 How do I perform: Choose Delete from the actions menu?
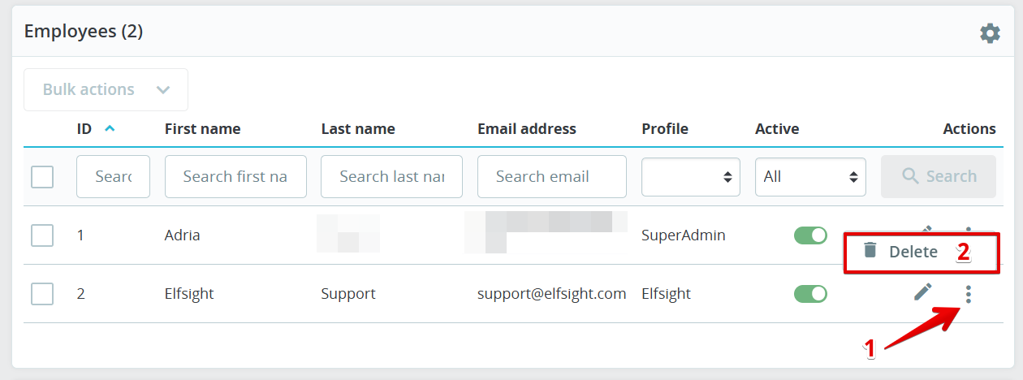tap(913, 252)
